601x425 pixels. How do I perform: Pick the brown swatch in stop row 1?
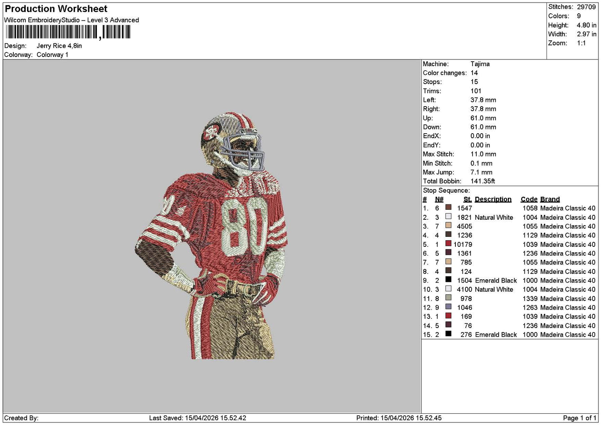(448, 207)
